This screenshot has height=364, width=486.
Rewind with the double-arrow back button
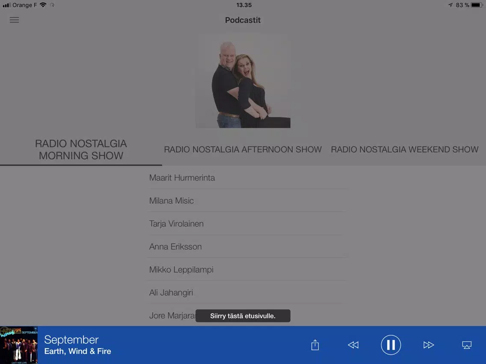click(353, 345)
